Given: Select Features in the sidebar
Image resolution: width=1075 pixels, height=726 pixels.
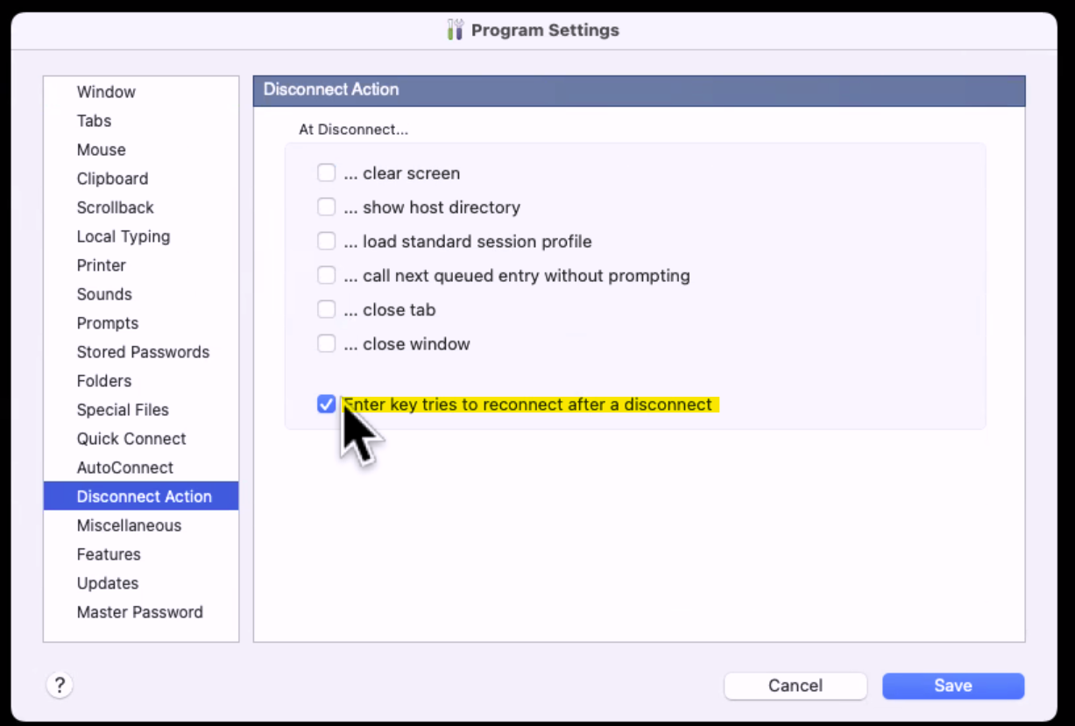Looking at the screenshot, I should [141, 554].
